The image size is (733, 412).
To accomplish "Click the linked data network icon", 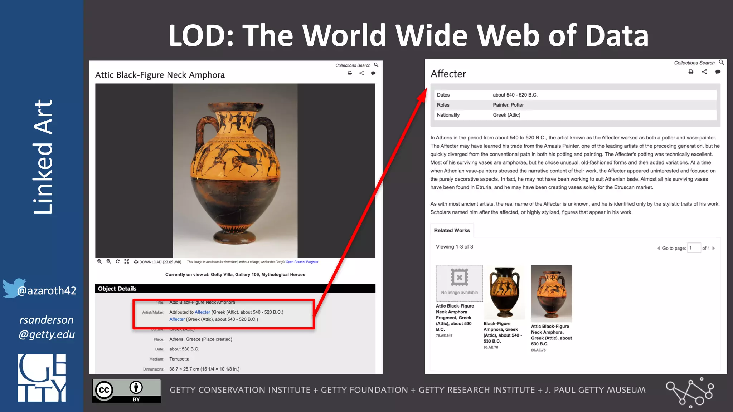I will [690, 393].
